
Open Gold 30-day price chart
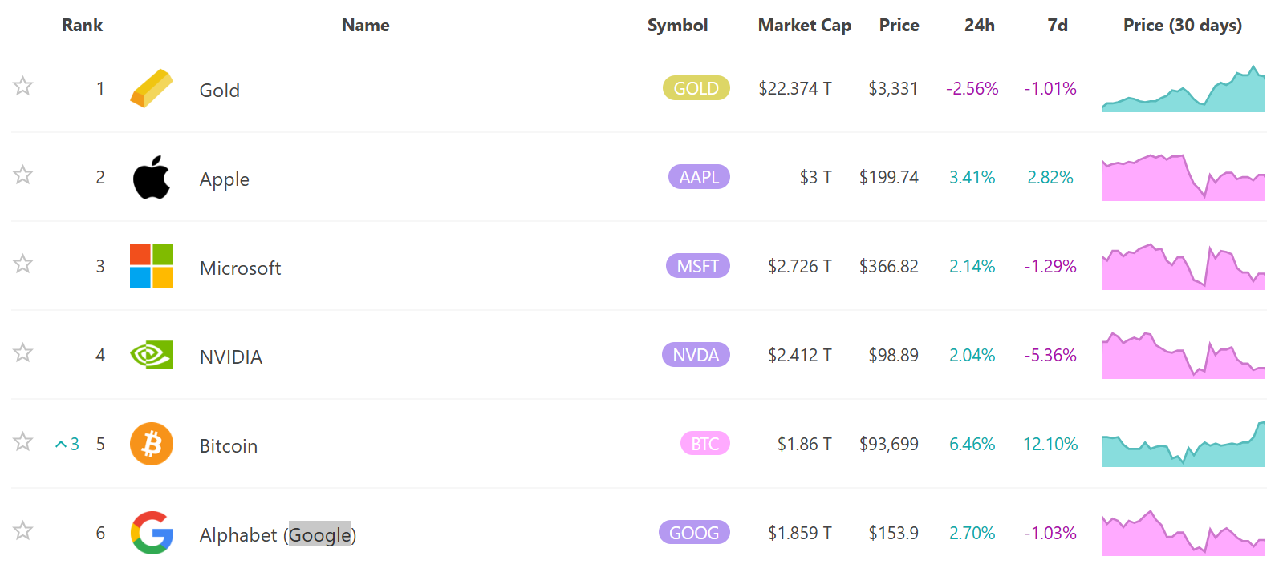(1183, 90)
